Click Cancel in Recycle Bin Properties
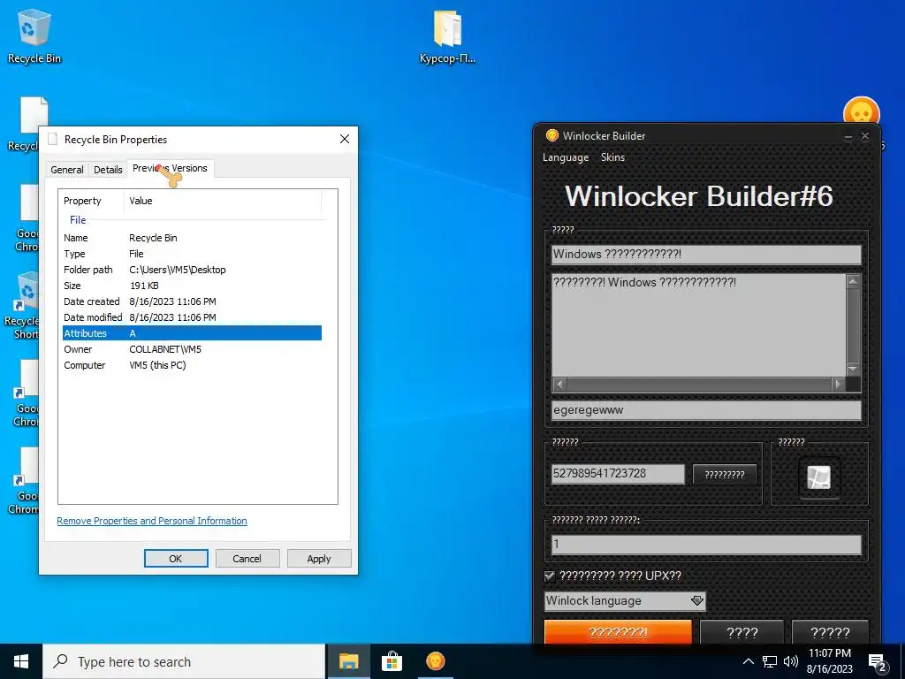The image size is (905, 679). 247,559
